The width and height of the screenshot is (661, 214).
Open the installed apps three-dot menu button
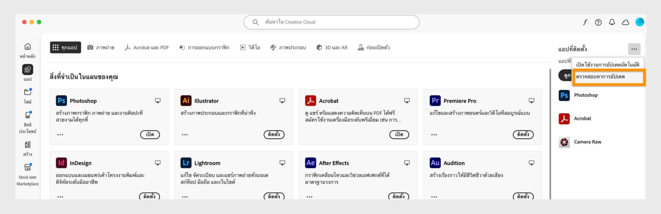634,49
